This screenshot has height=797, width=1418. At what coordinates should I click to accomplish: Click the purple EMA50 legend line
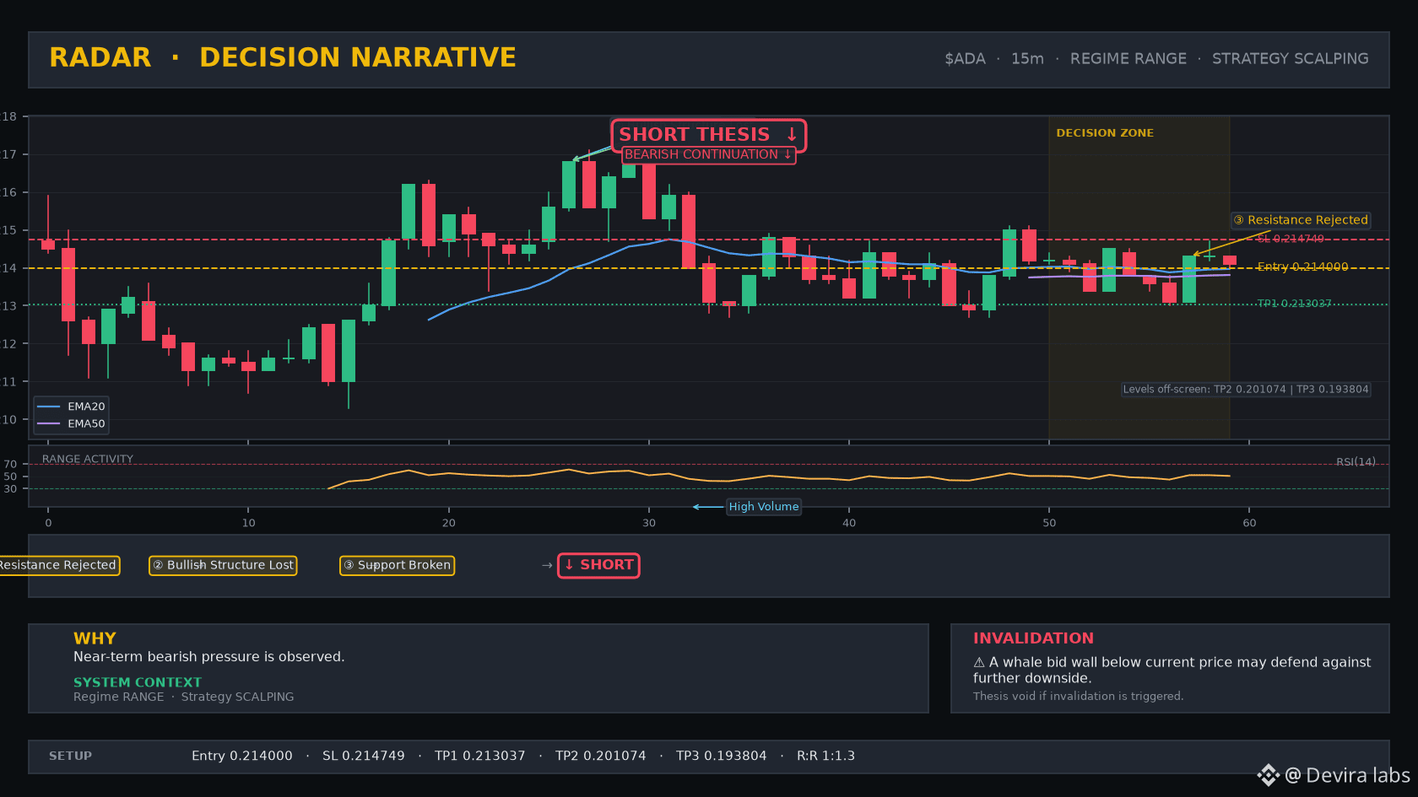(x=49, y=423)
